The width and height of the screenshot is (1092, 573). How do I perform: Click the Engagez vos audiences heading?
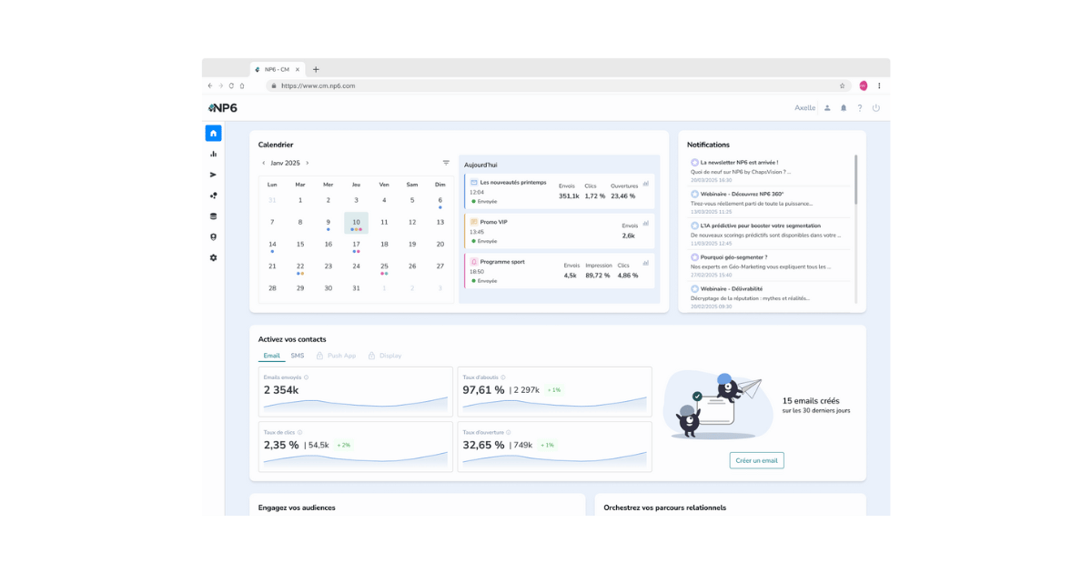tap(297, 508)
